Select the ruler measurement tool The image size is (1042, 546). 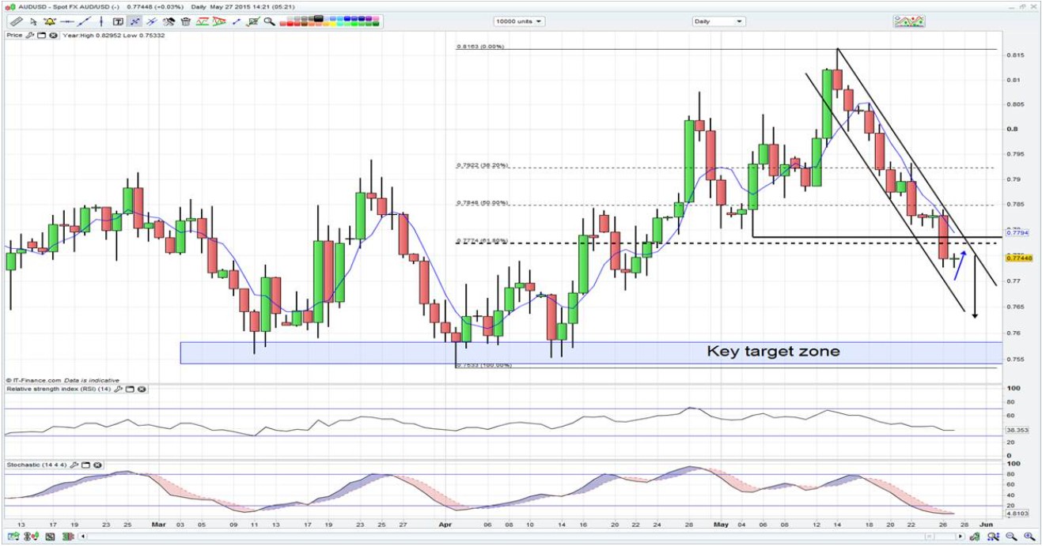[x=16, y=22]
